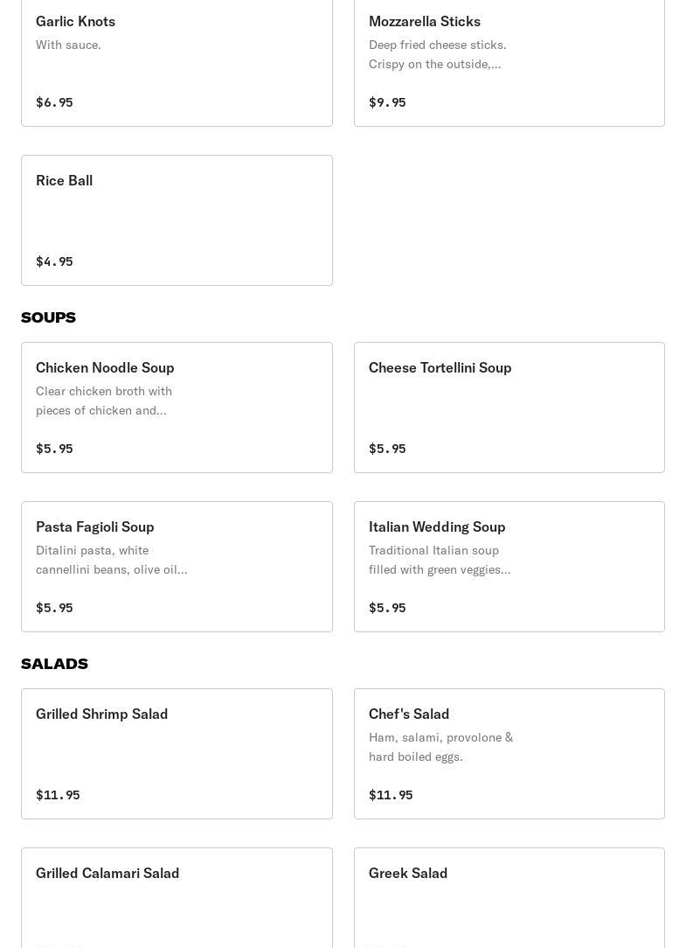Click the Chef's Salad ingredients description
Screen dimensions: 686x948
(440, 747)
